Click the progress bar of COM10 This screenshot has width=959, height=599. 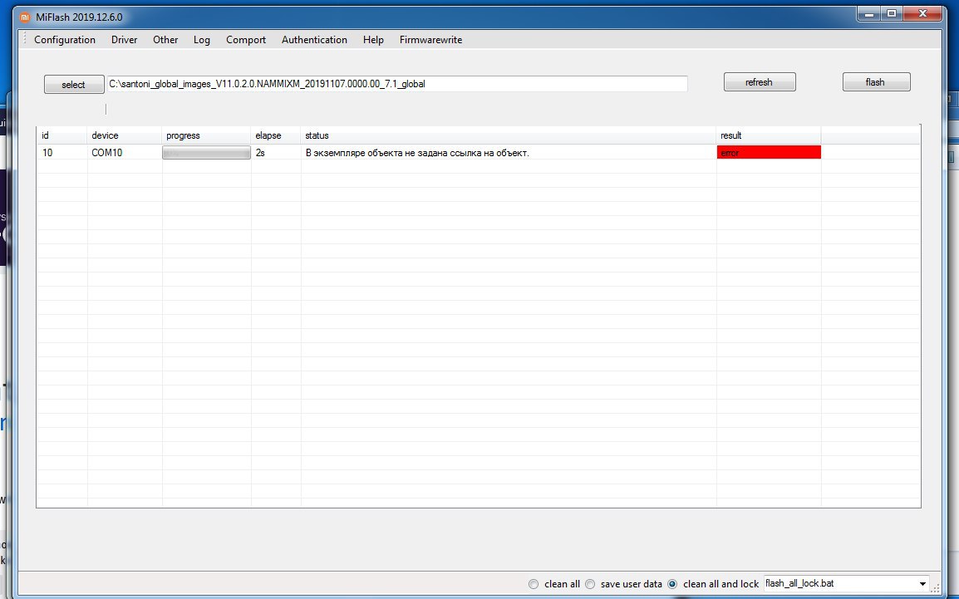(206, 153)
